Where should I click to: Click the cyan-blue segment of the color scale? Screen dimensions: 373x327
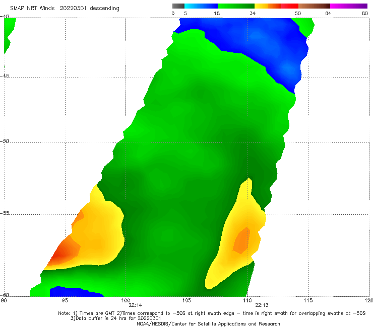click(x=201, y=6)
